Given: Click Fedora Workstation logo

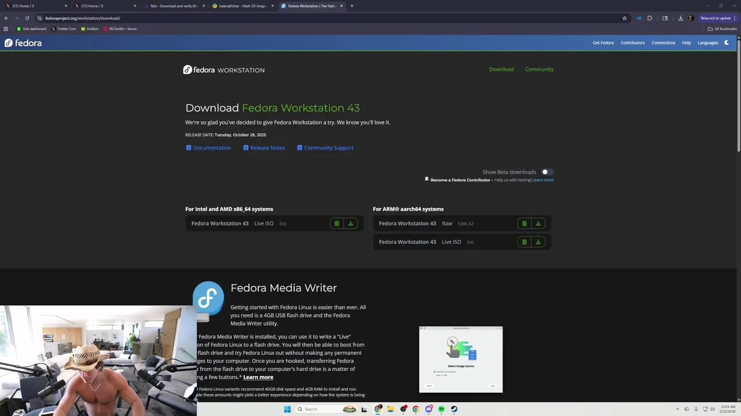Looking at the screenshot, I should click(224, 70).
